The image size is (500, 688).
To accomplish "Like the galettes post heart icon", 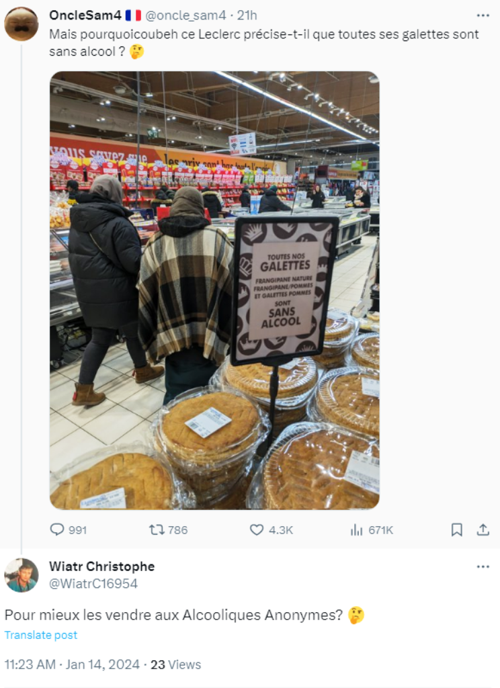I will [256, 529].
